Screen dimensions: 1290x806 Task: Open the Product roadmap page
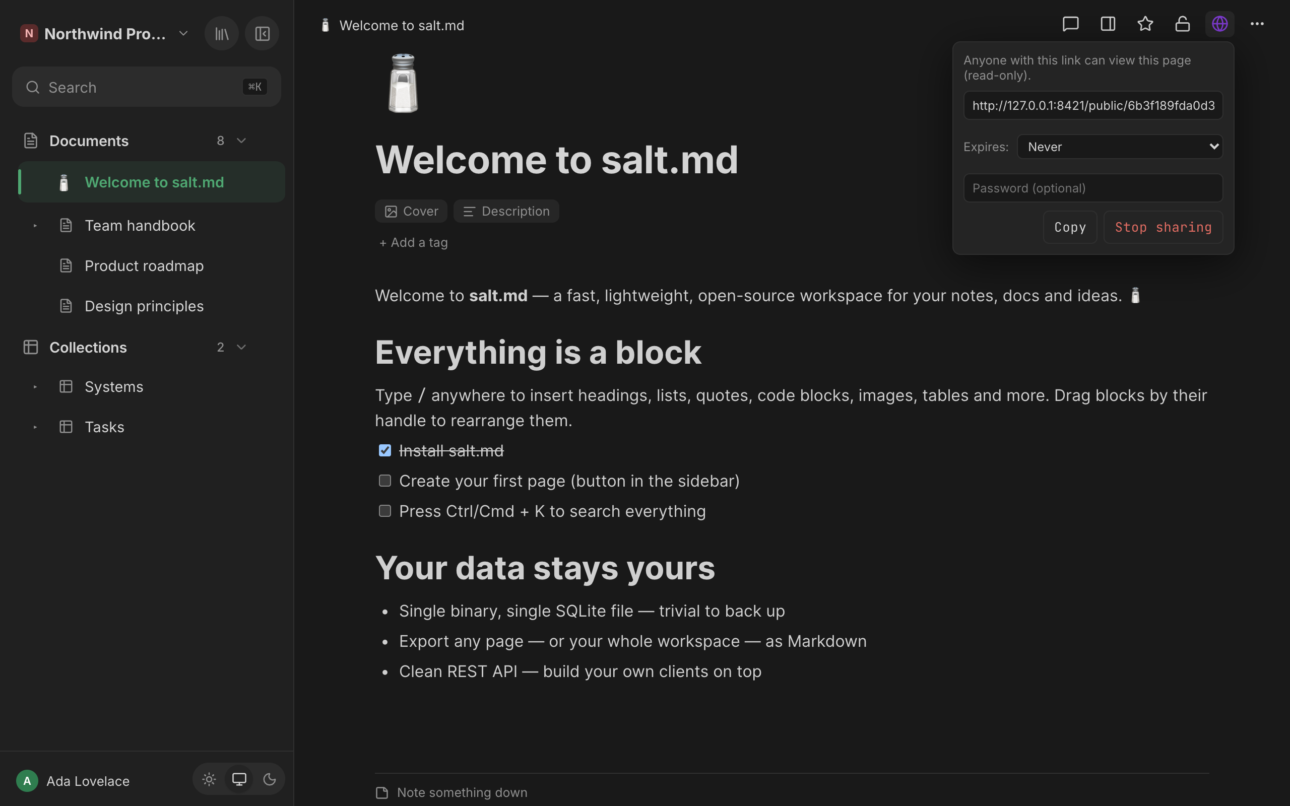coord(144,265)
